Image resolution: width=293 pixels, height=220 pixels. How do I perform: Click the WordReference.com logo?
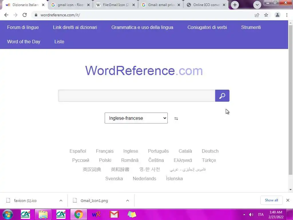point(144,71)
